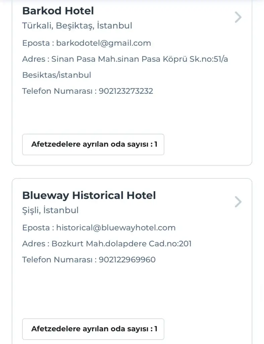The width and height of the screenshot is (264, 344).
Task: Click 'Telefon Numarası' label in Blueway card
Action: pos(57,260)
